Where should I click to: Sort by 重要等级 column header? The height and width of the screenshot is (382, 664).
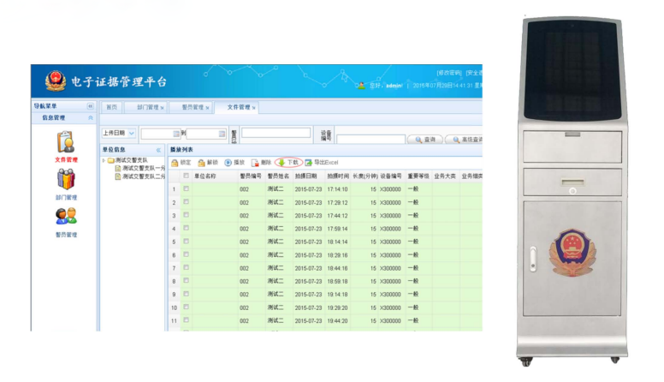(418, 176)
